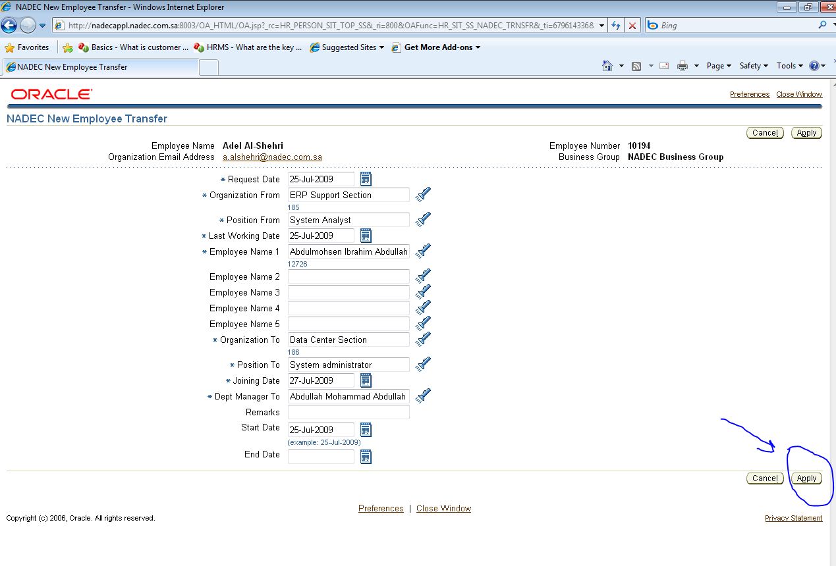Click the a.alshehri@nadec.com.sa email link
This screenshot has height=566, width=836.
point(272,157)
